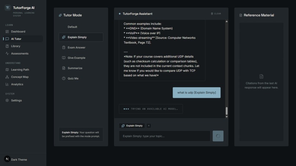296x166 pixels.
Task: Click document icon beside Summarize
Action: tap(64, 68)
